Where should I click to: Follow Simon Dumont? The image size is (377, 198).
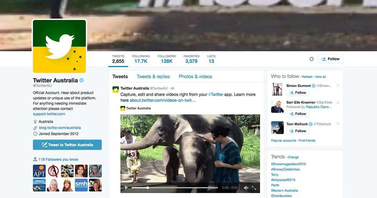[298, 93]
